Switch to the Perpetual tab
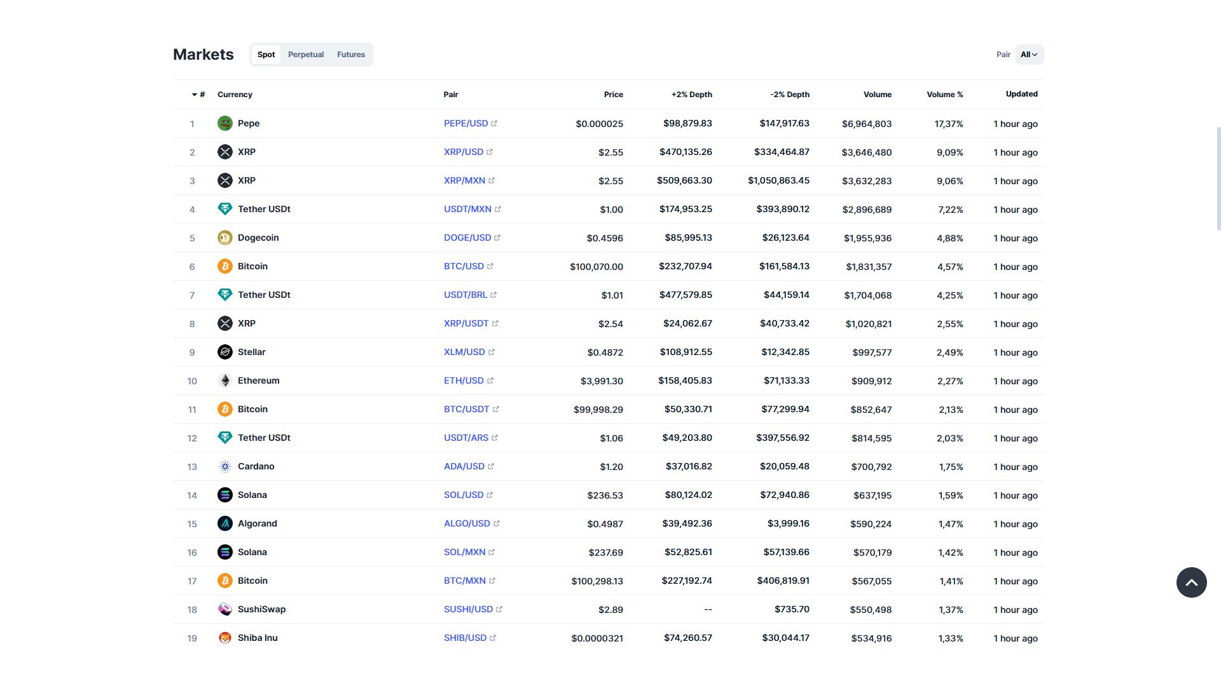This screenshot has width=1221, height=686. pos(306,55)
